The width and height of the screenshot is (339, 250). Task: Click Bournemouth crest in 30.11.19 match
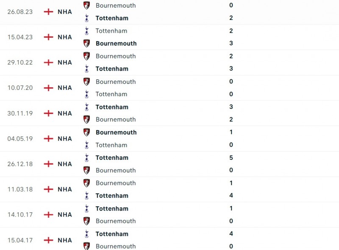pyautogui.click(x=87, y=119)
